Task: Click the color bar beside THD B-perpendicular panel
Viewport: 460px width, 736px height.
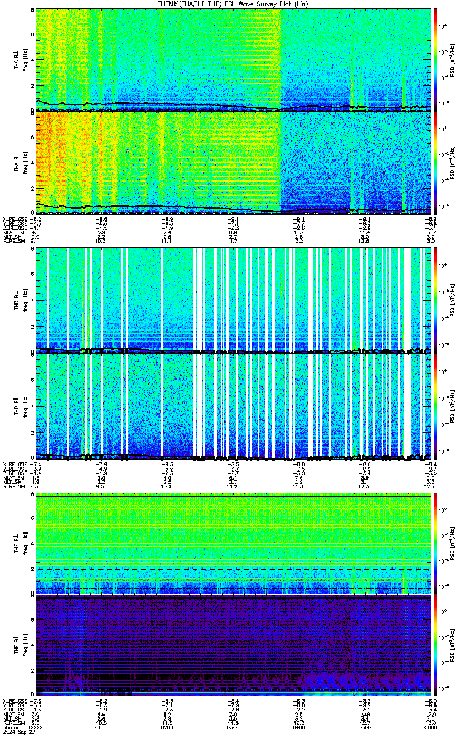Action: click(436, 299)
